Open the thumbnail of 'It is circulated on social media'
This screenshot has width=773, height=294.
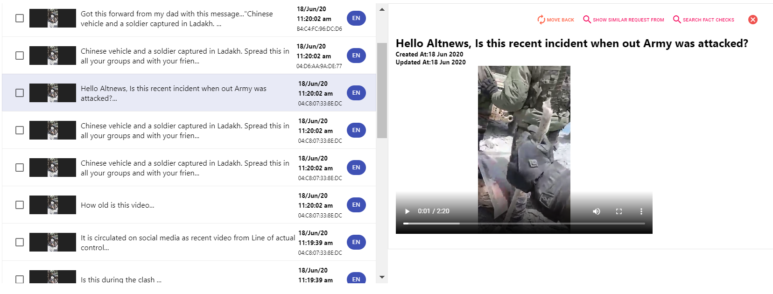(53, 242)
